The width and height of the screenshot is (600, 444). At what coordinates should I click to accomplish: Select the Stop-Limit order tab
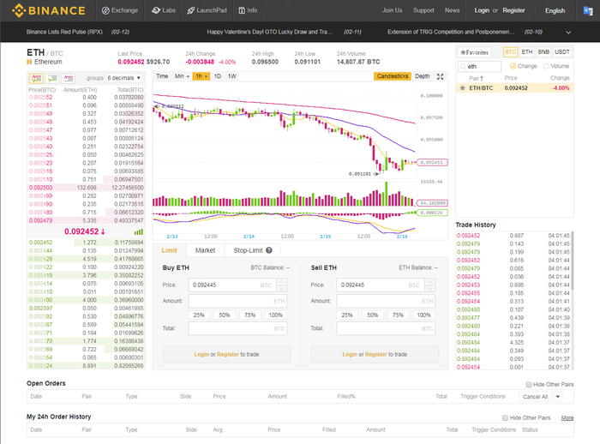[253, 250]
